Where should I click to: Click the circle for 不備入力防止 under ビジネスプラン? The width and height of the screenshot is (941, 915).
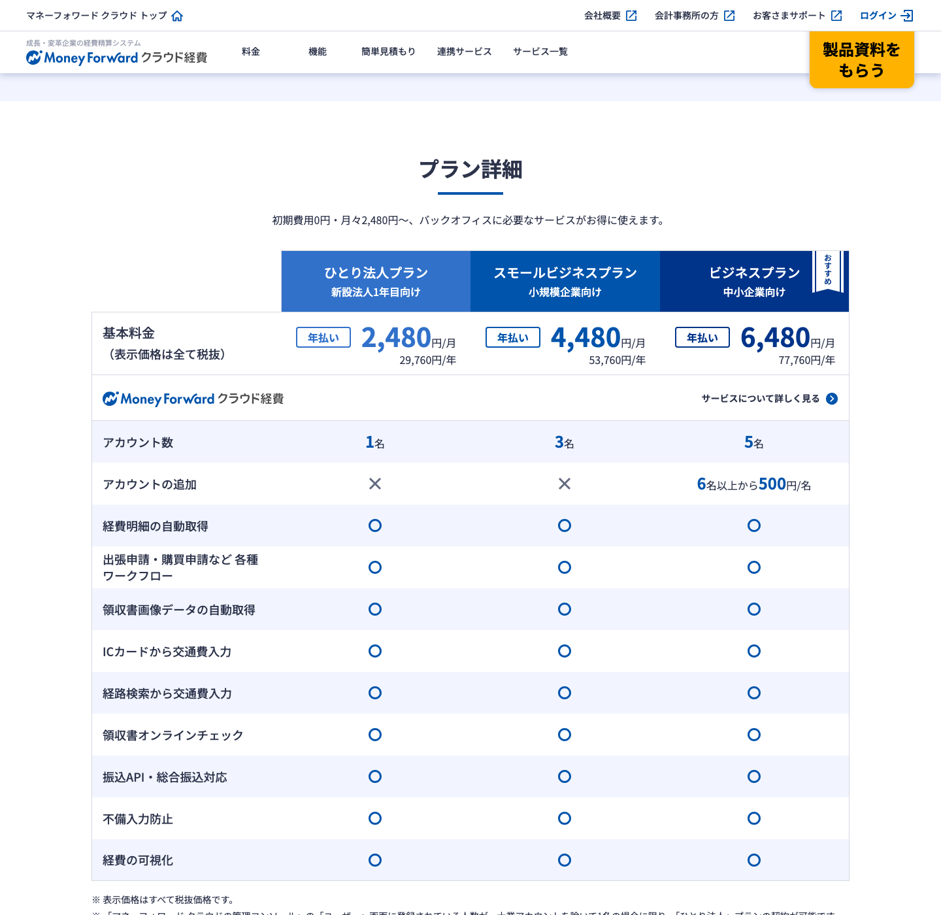(x=754, y=818)
